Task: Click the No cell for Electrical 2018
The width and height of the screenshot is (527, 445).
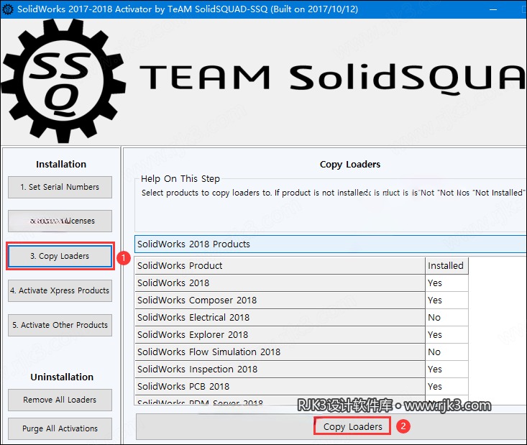Action: tap(446, 318)
